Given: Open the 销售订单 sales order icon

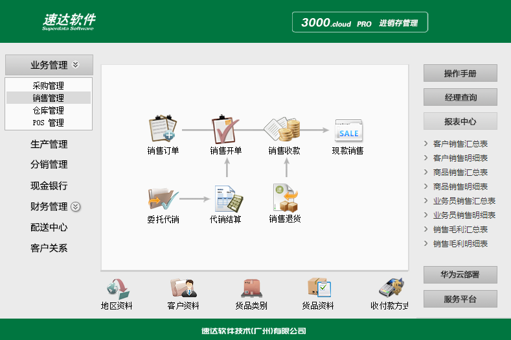Looking at the screenshot, I should click(x=163, y=128).
